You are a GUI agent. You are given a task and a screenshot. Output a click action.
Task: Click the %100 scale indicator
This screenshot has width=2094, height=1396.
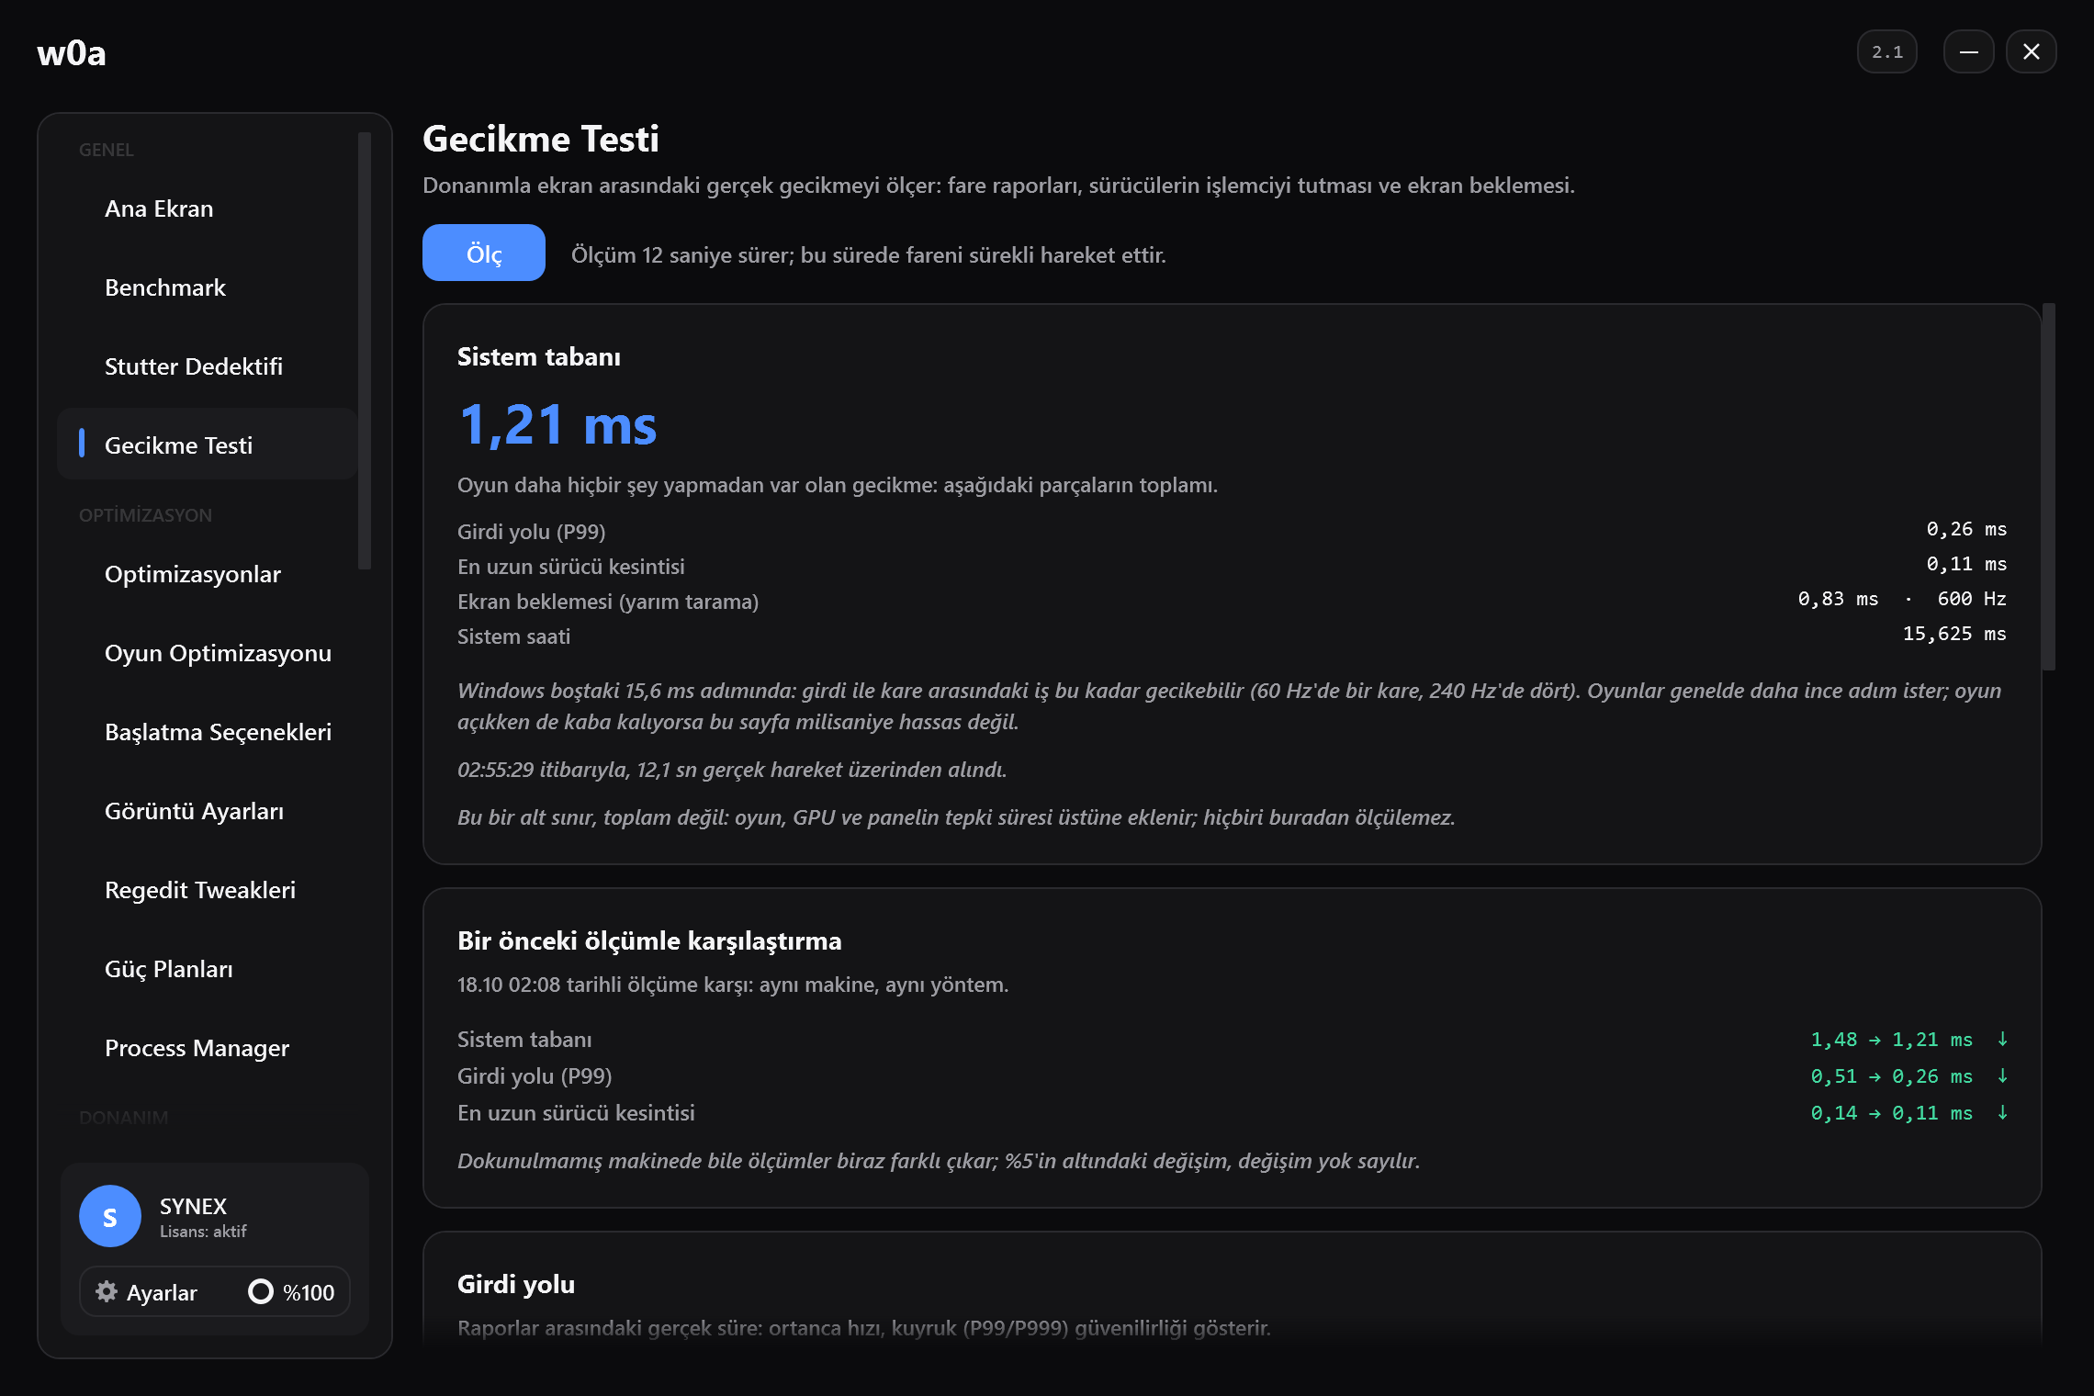click(x=291, y=1292)
